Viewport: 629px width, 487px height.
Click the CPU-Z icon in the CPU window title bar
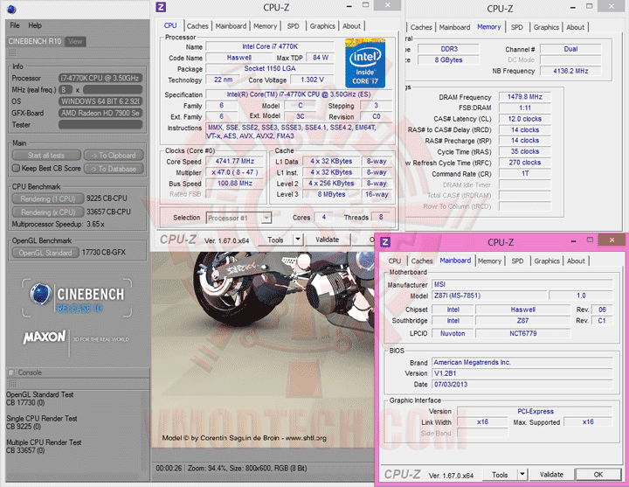160,7
